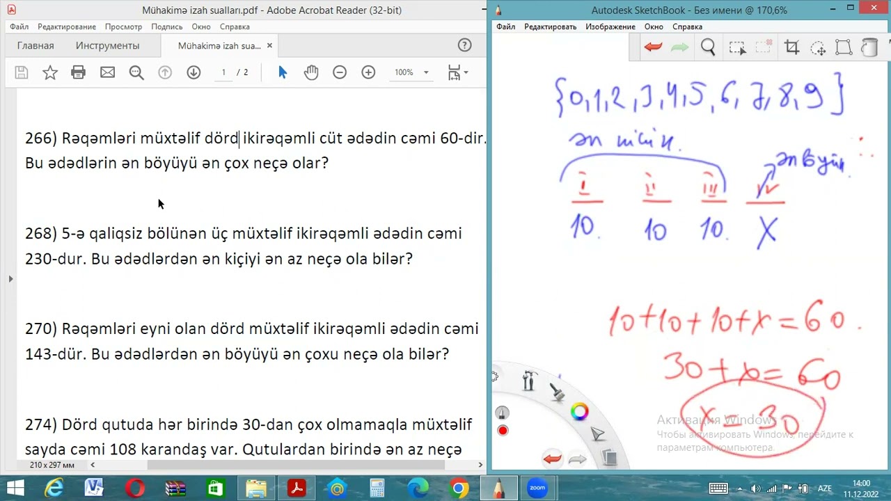Click the lagoon undo arrow
Screen dimensions: 891x501
[x=553, y=459]
